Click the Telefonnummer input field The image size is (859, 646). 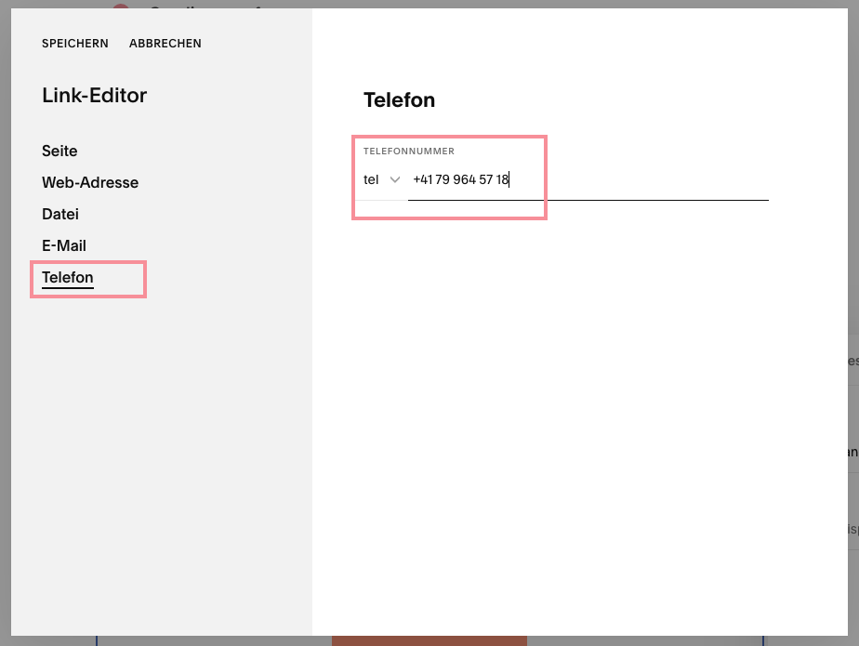[558, 179]
